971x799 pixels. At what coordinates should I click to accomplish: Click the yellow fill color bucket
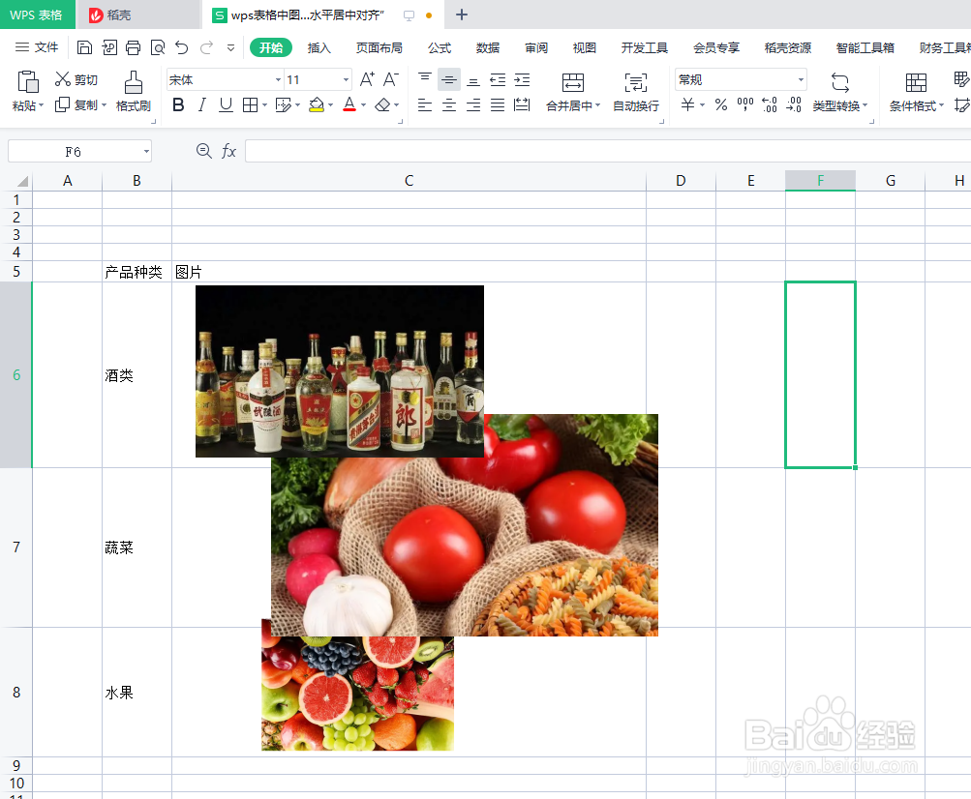[x=317, y=104]
